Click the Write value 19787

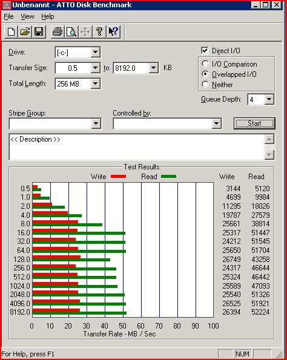coord(231,215)
